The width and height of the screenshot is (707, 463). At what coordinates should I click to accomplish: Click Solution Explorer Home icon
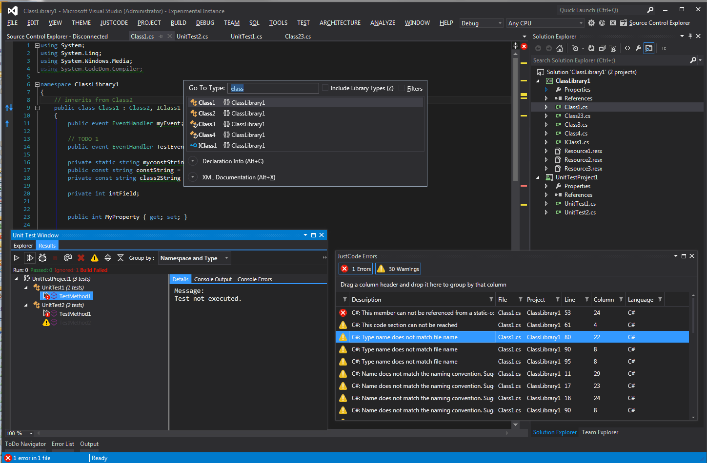[560, 48]
